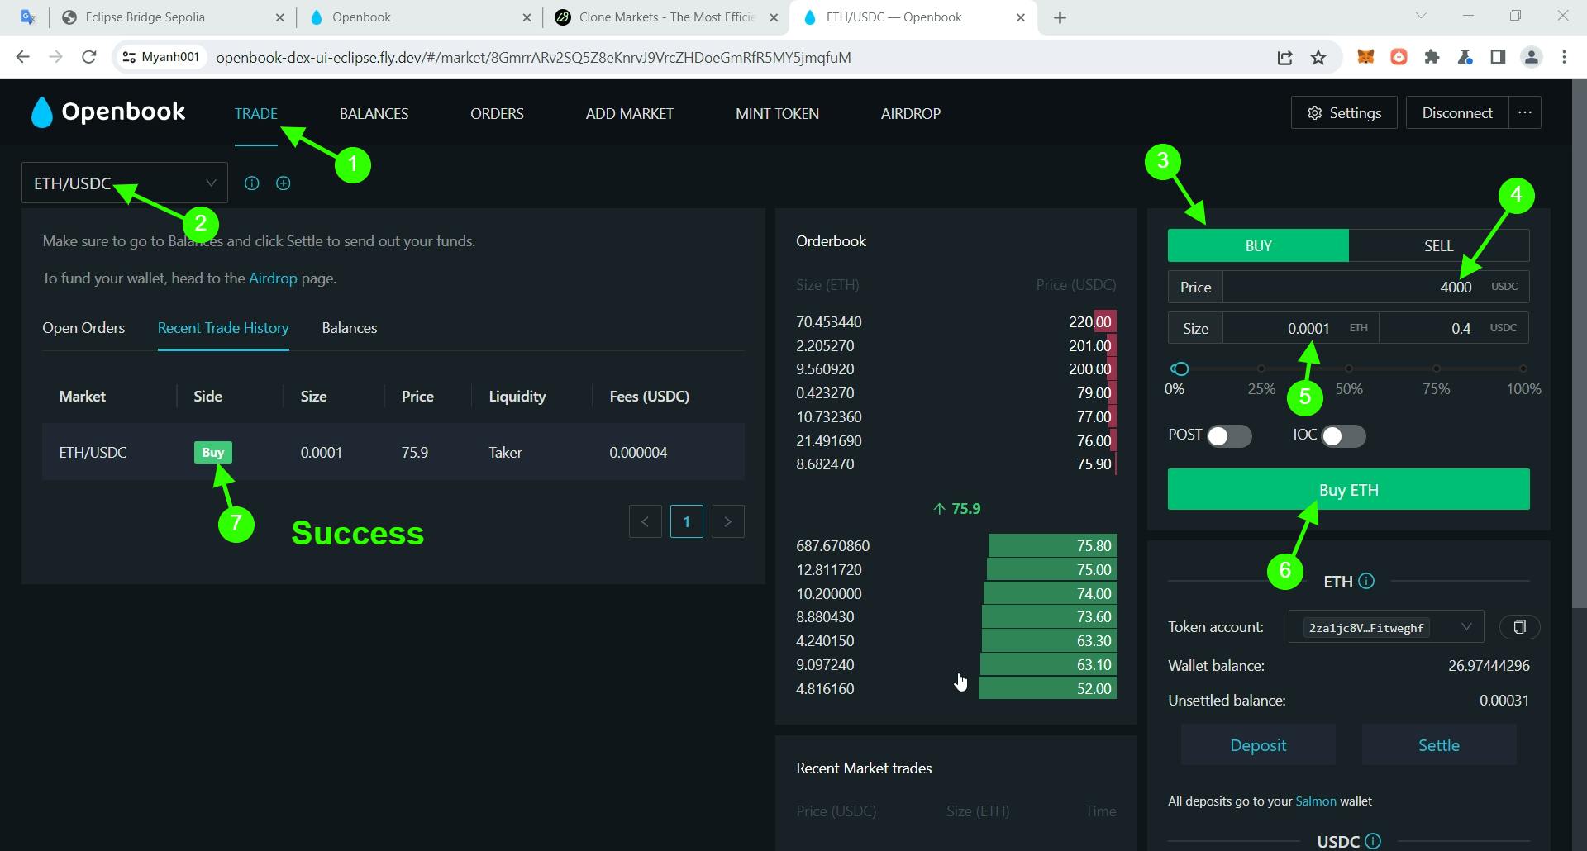The height and width of the screenshot is (851, 1587).
Task: Click the Deposit button
Action: pyautogui.click(x=1258, y=745)
